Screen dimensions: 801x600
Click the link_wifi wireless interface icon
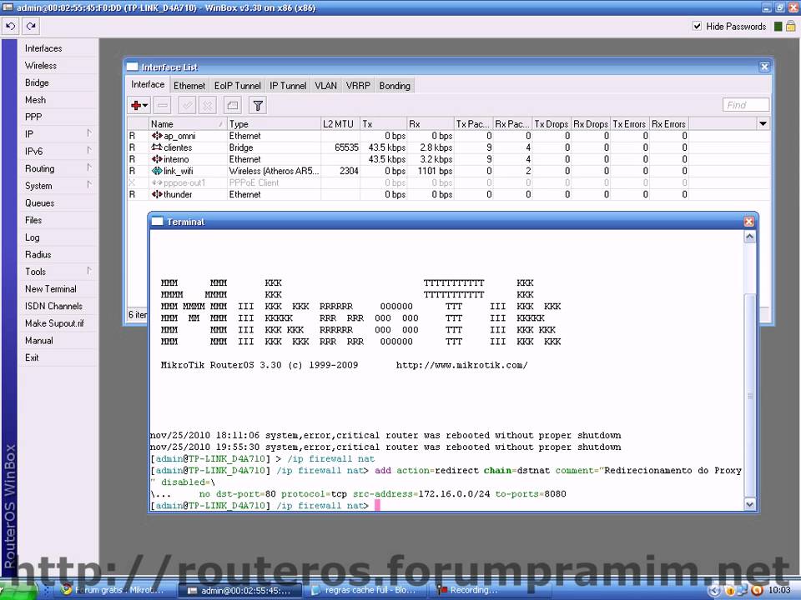click(x=157, y=171)
